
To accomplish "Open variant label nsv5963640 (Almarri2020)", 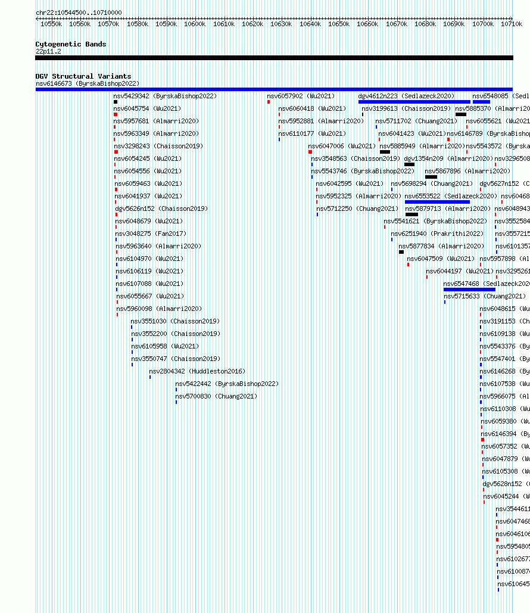I will [158, 246].
